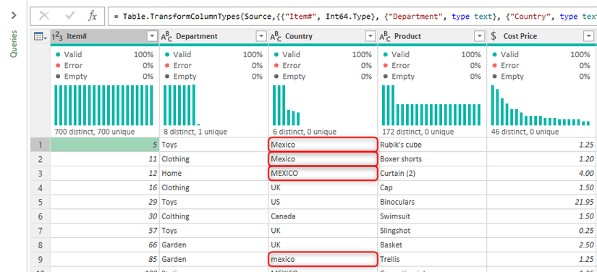This screenshot has height=272, width=597.
Task: Select Item# cell with value 29
Action: (105, 202)
